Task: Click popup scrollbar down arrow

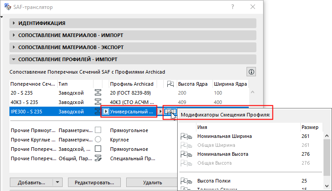Action: point(327,186)
